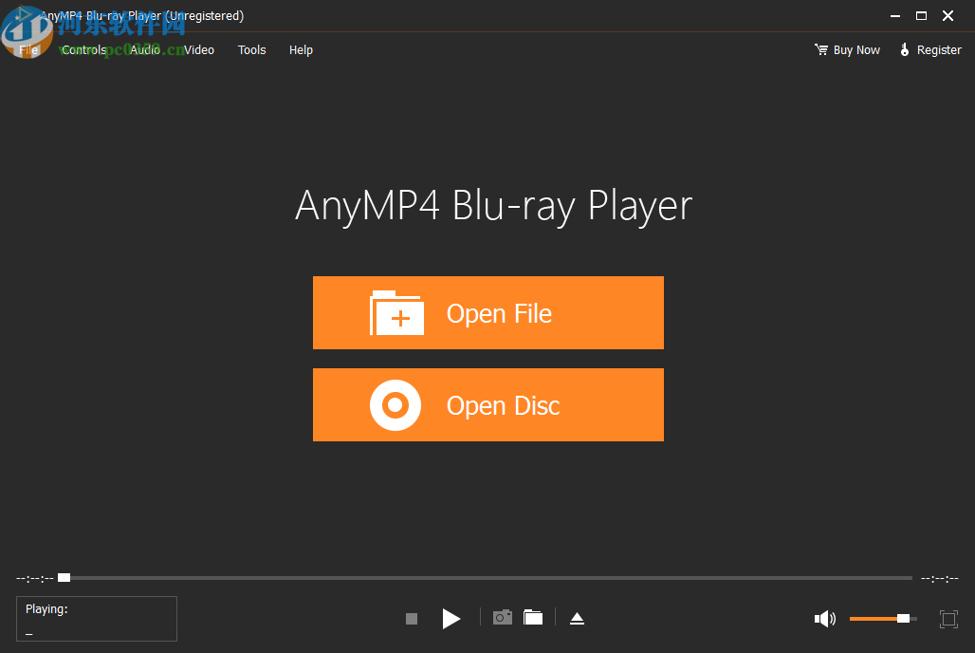Open the File menu

tap(28, 49)
